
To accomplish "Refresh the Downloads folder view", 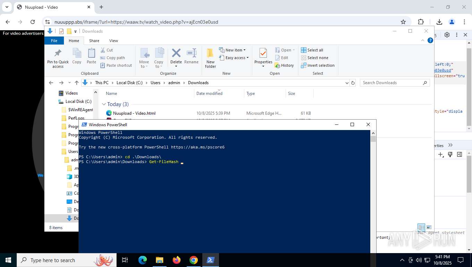I will 353,83.
